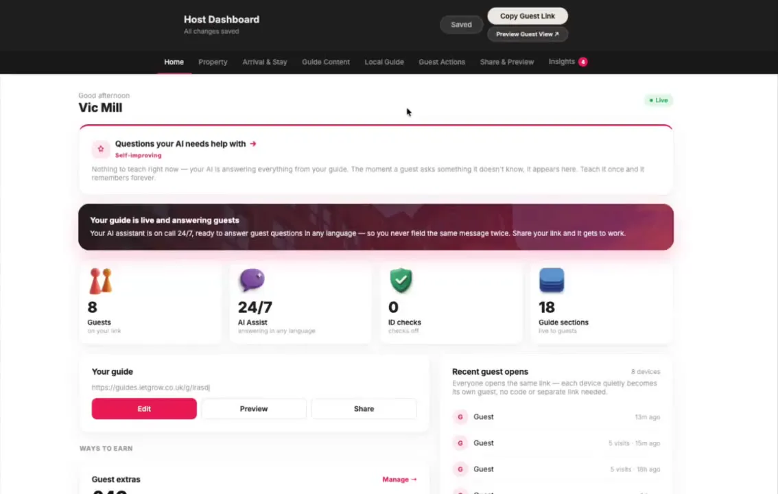Click Manage guest extras link
778x494 pixels.
399,480
